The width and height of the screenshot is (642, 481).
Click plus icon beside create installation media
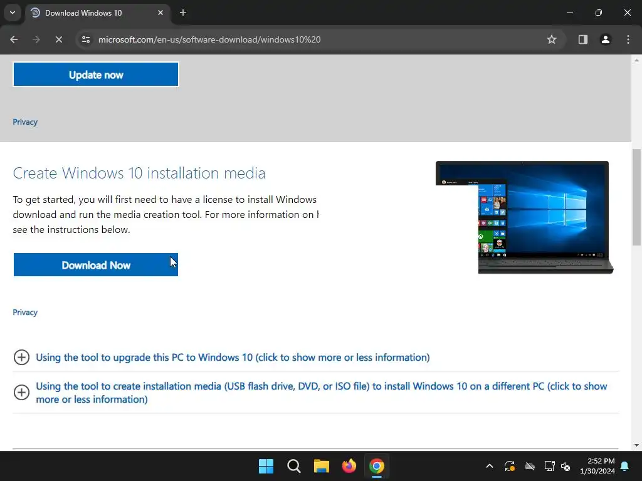(x=21, y=392)
